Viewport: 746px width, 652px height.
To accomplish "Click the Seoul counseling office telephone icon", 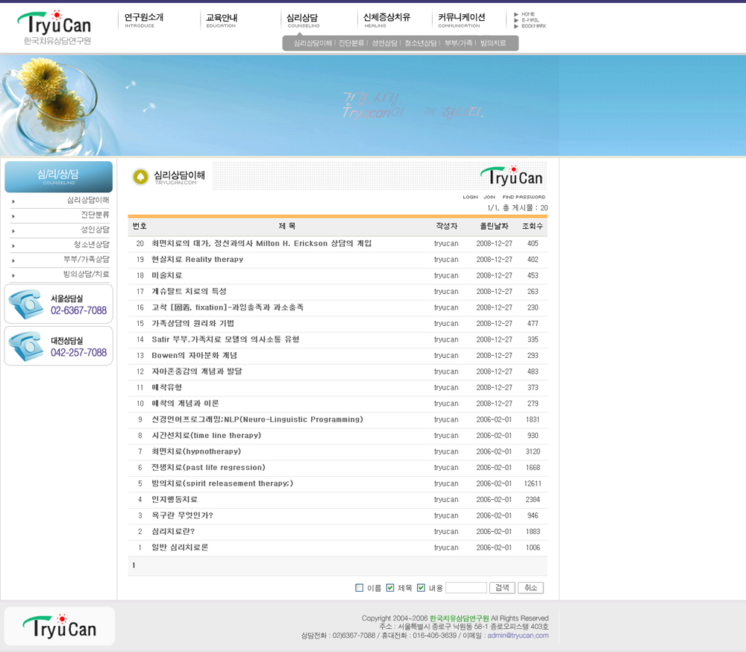I will click(25, 304).
